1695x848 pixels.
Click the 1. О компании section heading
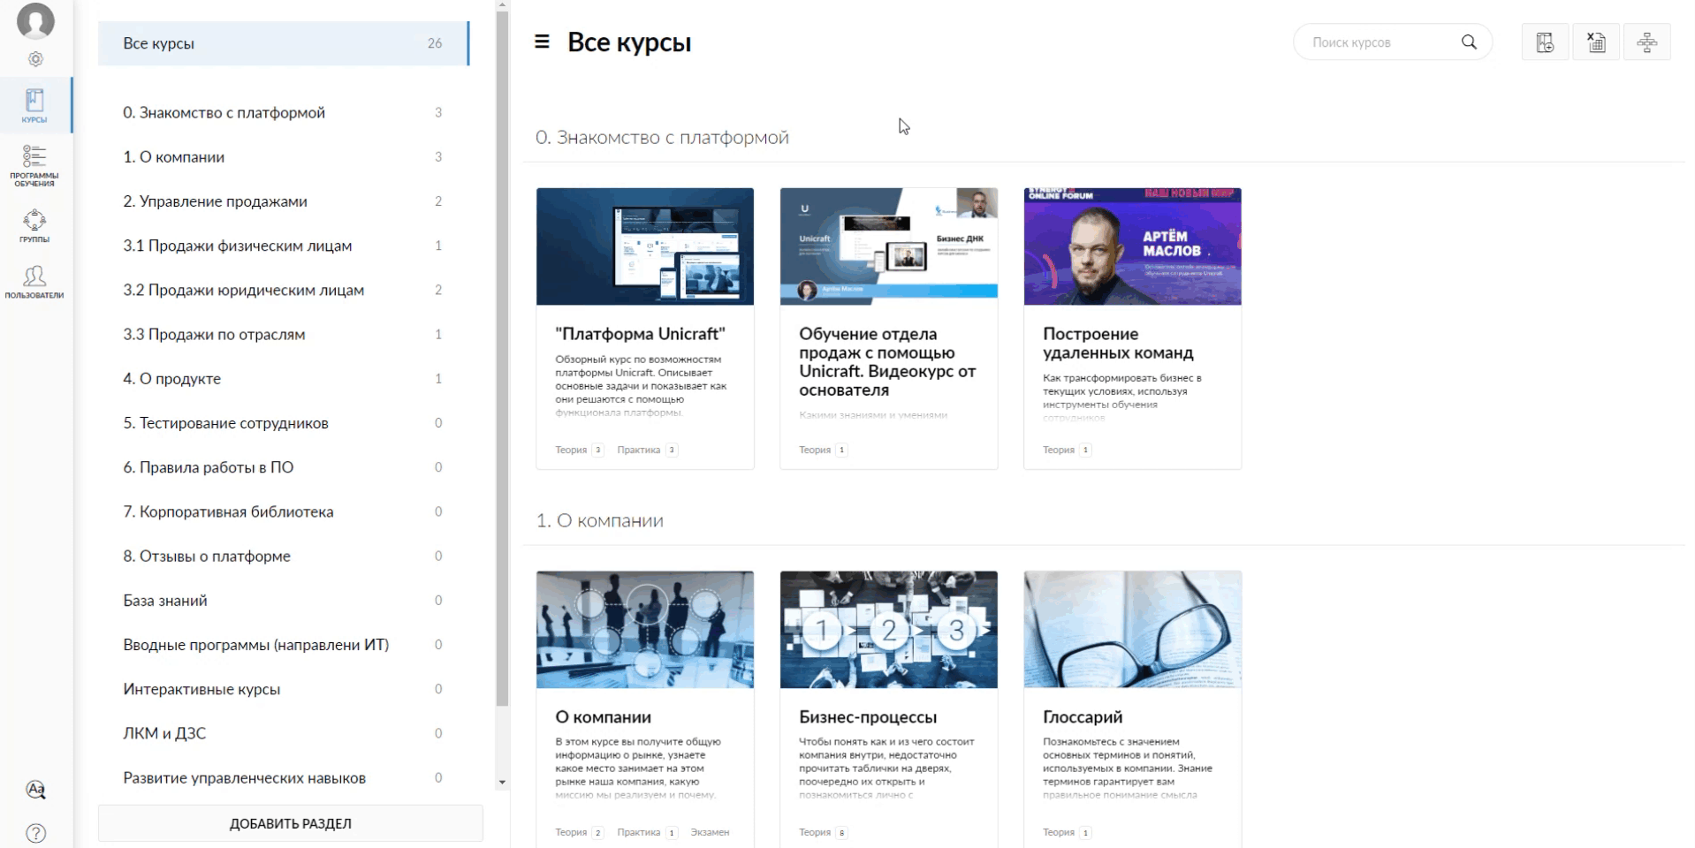point(599,521)
